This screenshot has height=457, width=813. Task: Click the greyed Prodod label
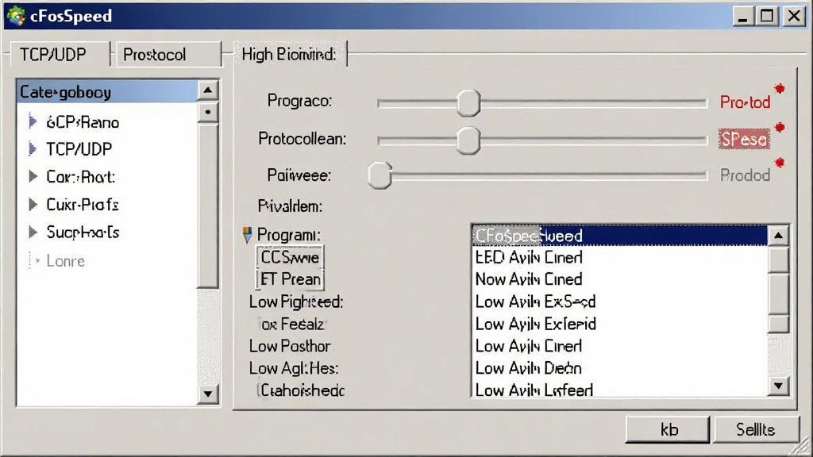click(x=745, y=175)
